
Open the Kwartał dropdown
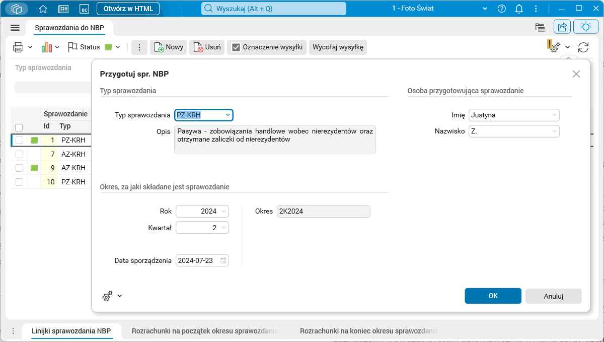pyautogui.click(x=223, y=228)
